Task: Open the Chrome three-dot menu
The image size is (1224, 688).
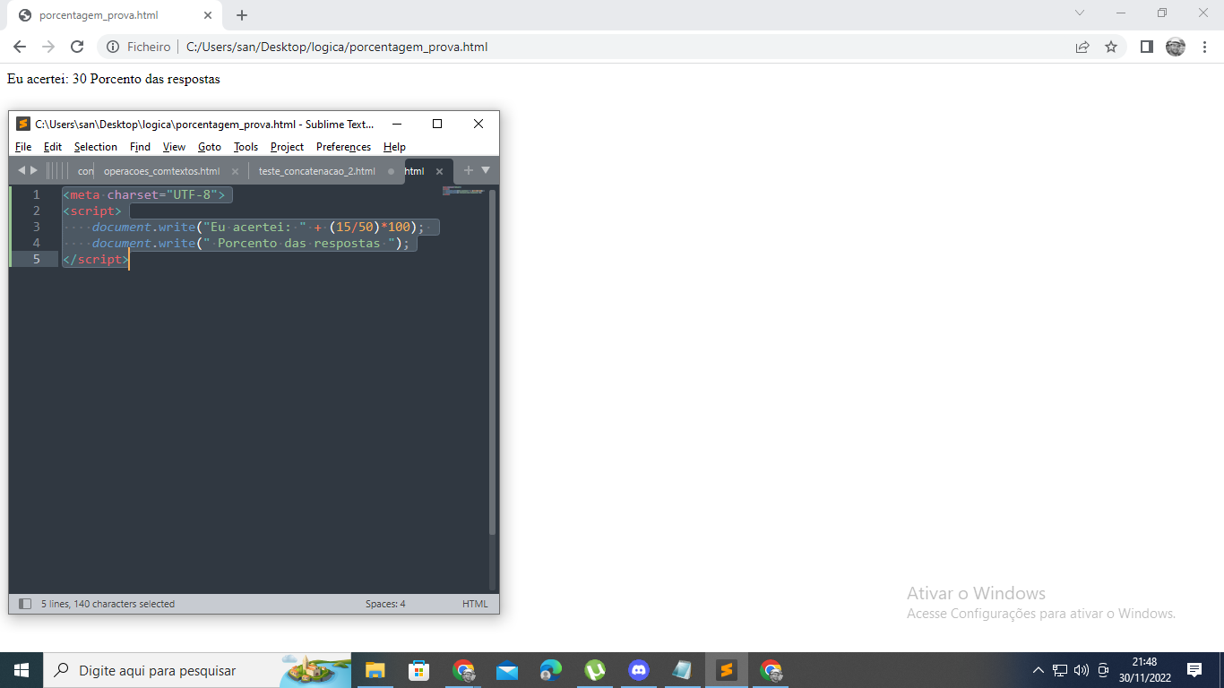Action: [1205, 47]
